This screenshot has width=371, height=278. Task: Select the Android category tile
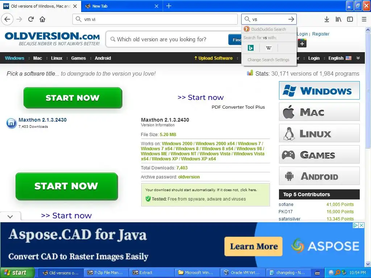319,176
